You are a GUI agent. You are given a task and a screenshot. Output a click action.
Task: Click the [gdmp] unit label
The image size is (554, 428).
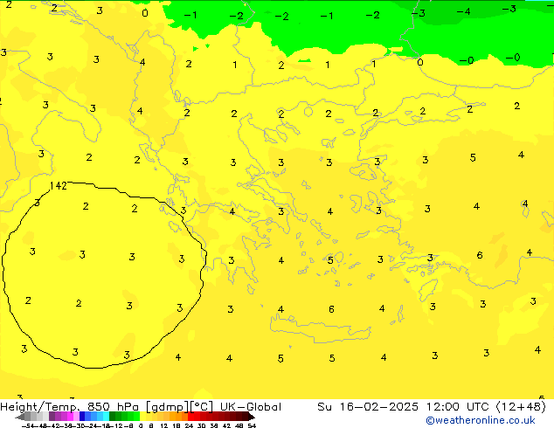point(168,407)
